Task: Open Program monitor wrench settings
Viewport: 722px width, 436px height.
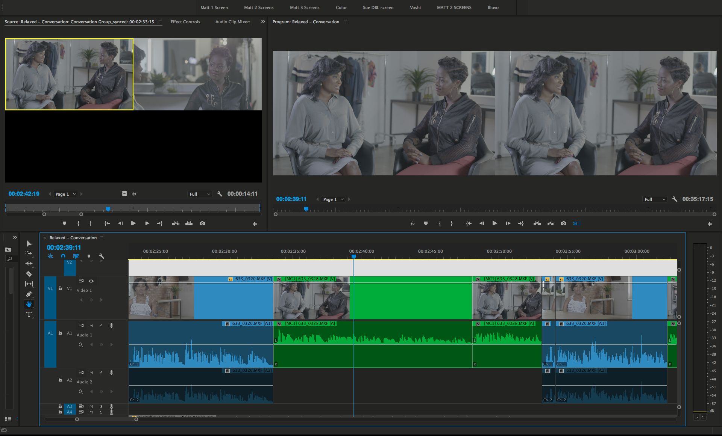Action: (x=675, y=199)
